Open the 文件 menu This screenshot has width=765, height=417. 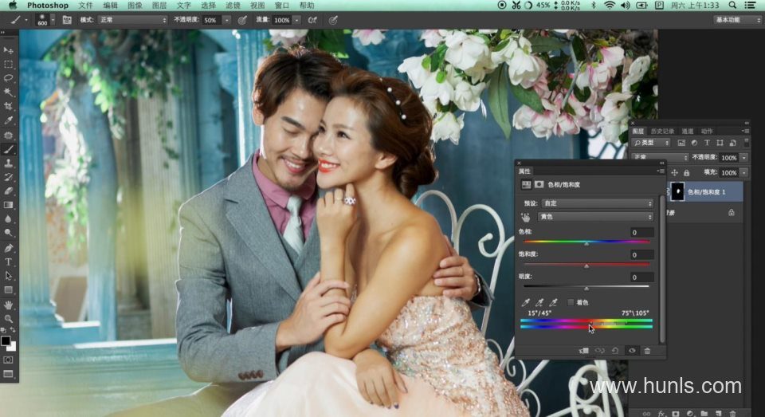[85, 6]
